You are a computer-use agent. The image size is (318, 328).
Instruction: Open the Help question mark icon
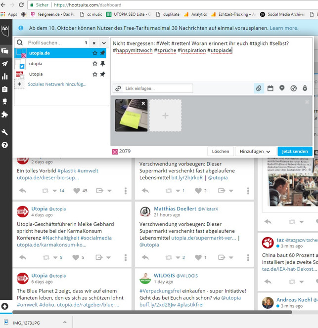click(5, 145)
